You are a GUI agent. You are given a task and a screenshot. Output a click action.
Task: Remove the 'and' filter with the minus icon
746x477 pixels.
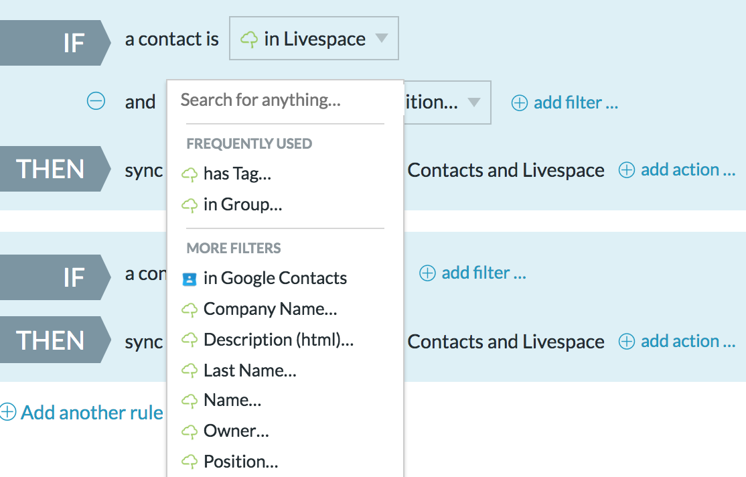click(x=96, y=101)
